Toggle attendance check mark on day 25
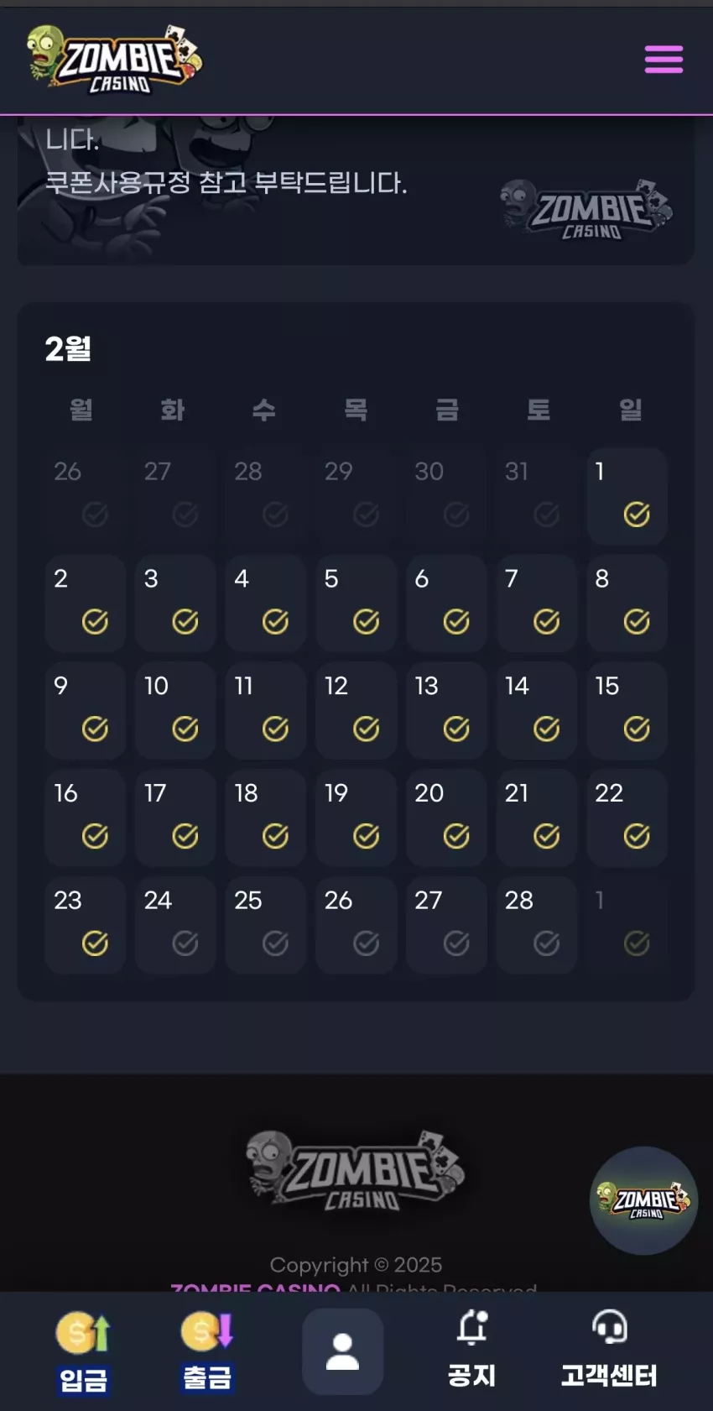The image size is (713, 1411). pos(275,943)
